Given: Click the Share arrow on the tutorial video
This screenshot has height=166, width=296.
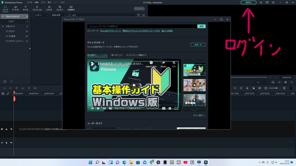Looking at the screenshot, I should point(163,64).
